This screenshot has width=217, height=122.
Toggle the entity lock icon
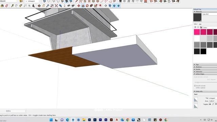213,104
